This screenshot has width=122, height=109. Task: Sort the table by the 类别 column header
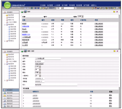[x=96, y=20]
